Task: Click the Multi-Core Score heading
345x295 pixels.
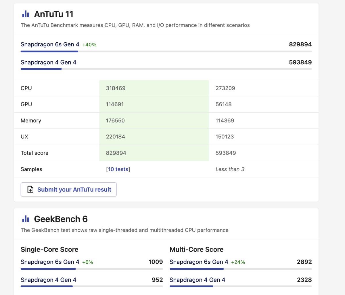Action: (197, 249)
